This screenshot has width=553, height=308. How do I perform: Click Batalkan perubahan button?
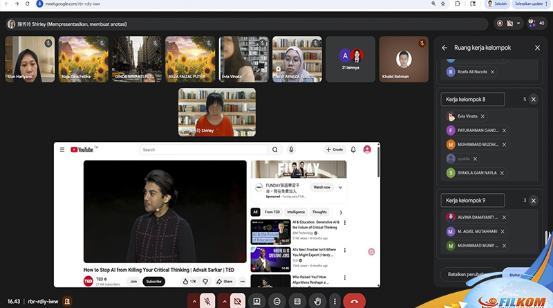point(469,274)
